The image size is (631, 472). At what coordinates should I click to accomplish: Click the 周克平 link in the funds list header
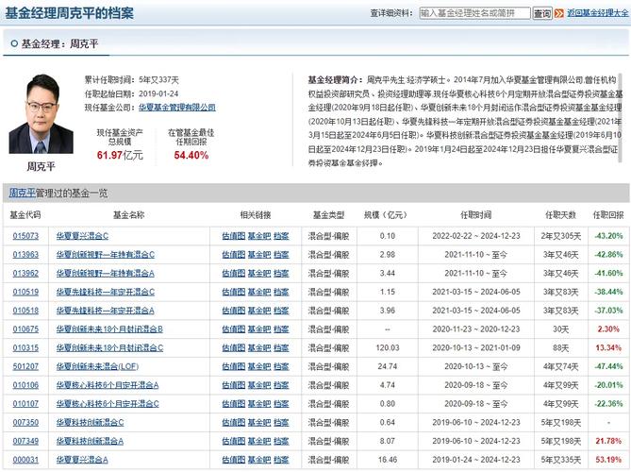click(22, 194)
